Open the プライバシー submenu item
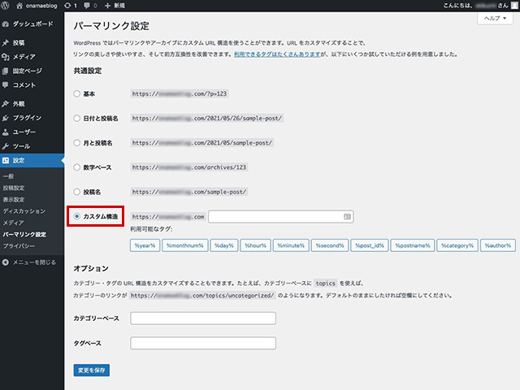Screen dimensions: 520x390 click(19, 246)
